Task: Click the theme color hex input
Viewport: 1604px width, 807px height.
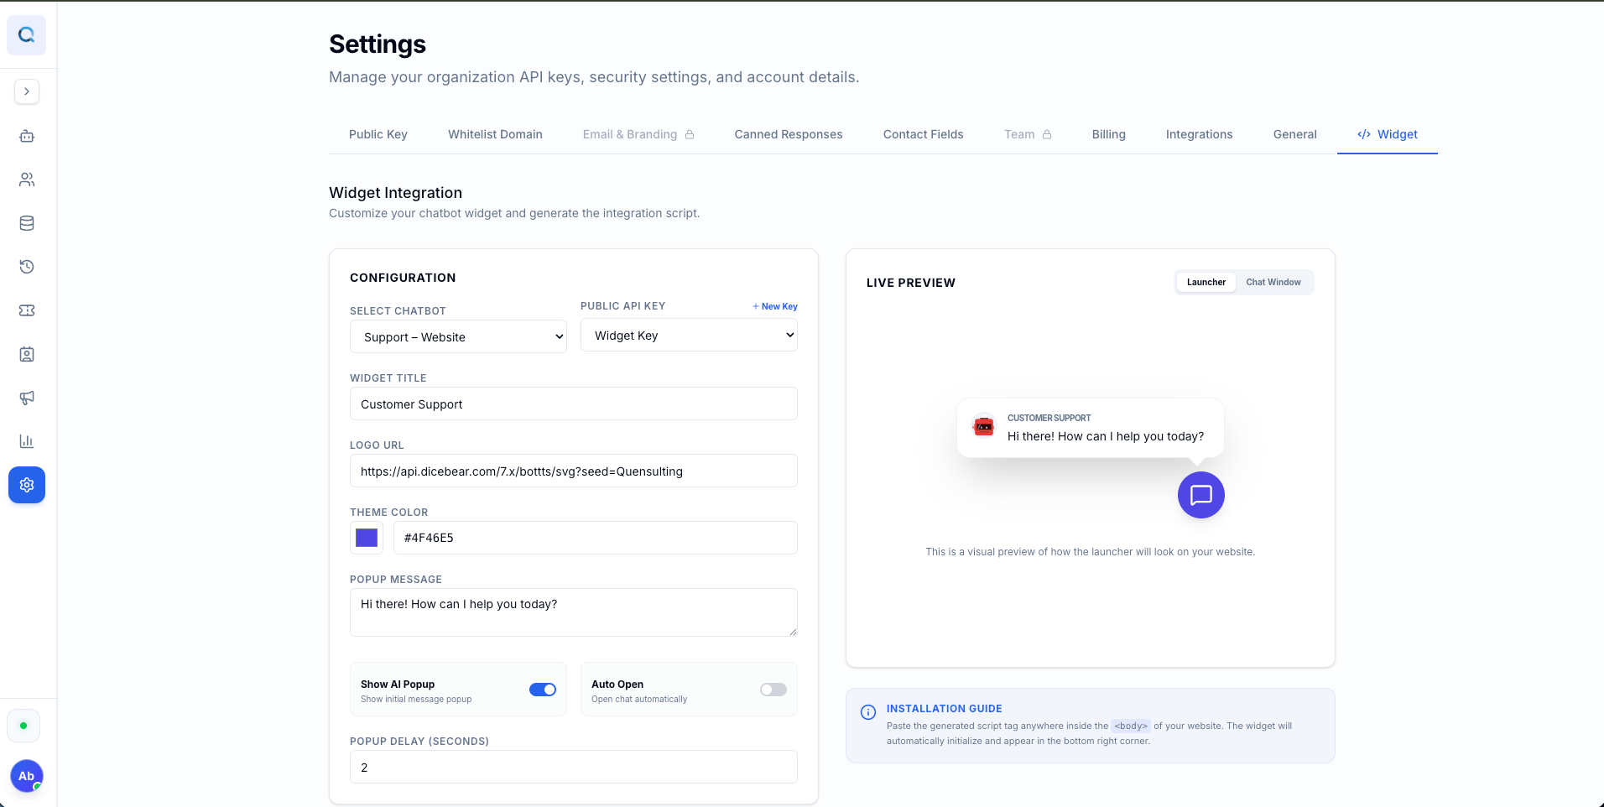Action: coord(596,538)
